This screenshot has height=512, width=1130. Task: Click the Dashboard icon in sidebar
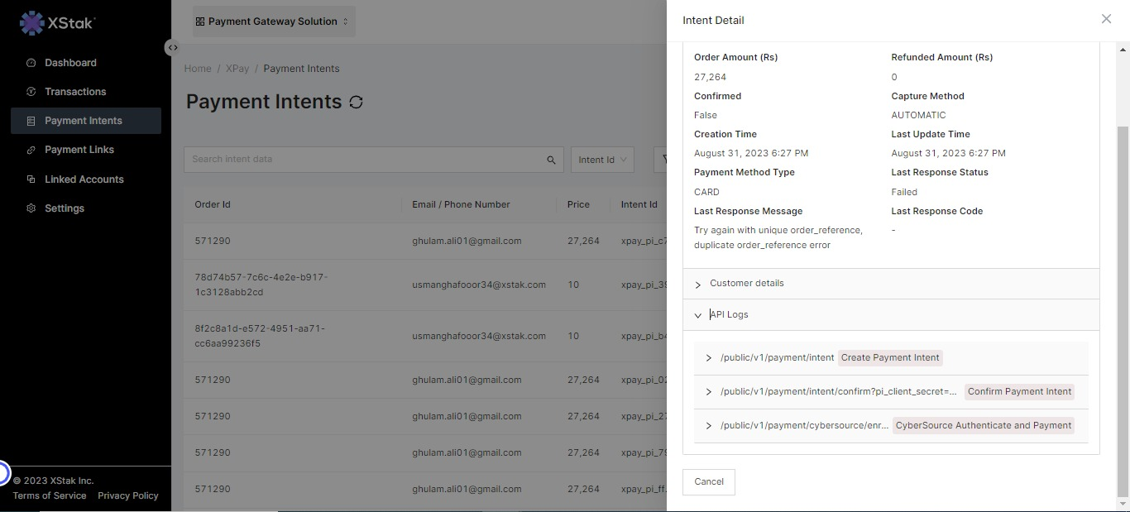(31, 63)
